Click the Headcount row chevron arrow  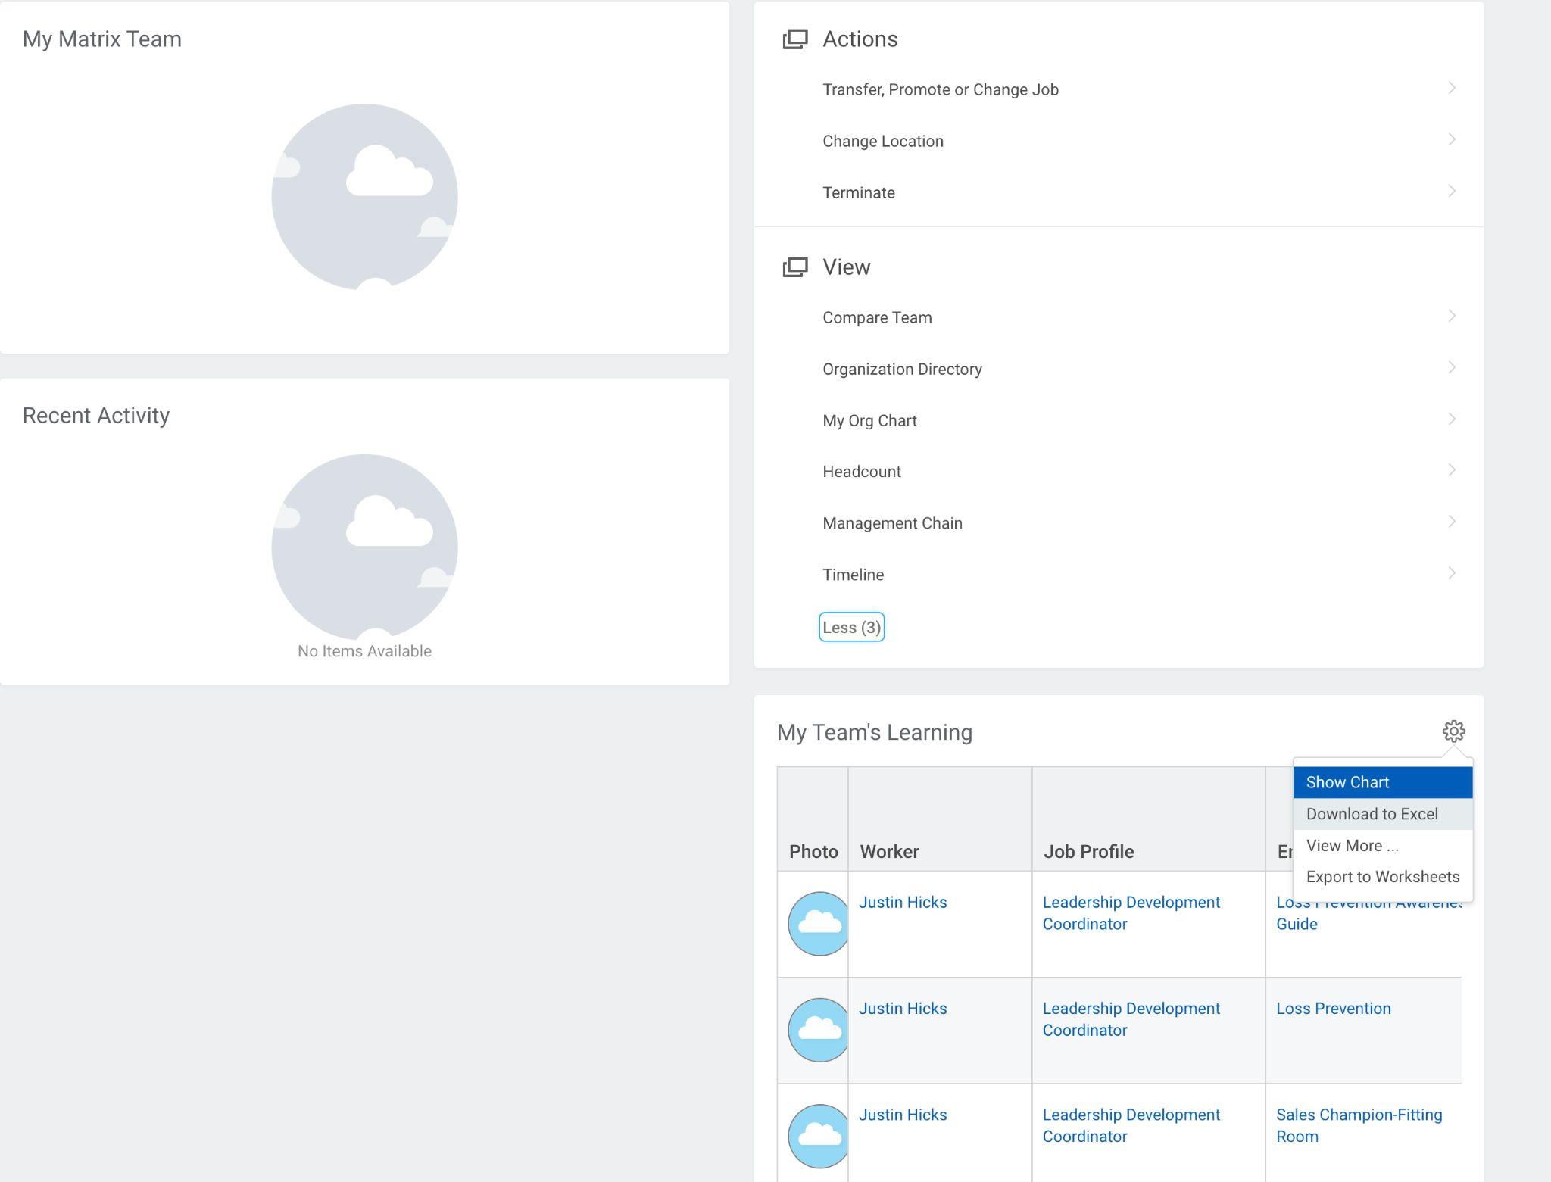1451,470
